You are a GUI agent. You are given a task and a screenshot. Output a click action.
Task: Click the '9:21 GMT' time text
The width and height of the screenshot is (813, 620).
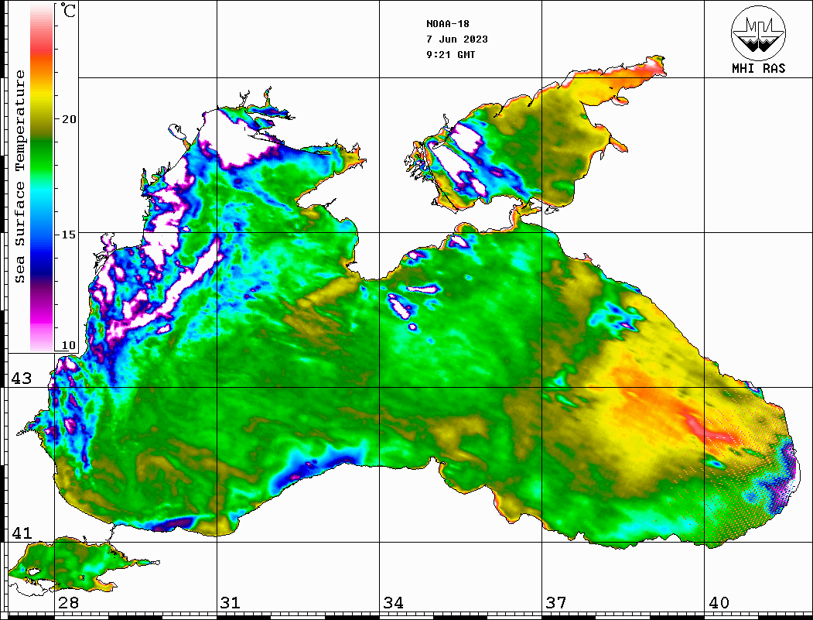pos(450,55)
